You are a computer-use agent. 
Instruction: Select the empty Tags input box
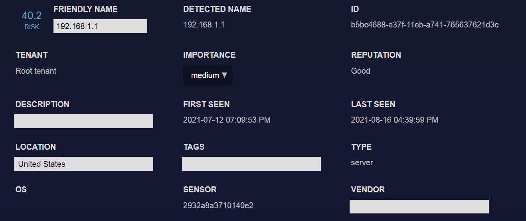(251, 164)
